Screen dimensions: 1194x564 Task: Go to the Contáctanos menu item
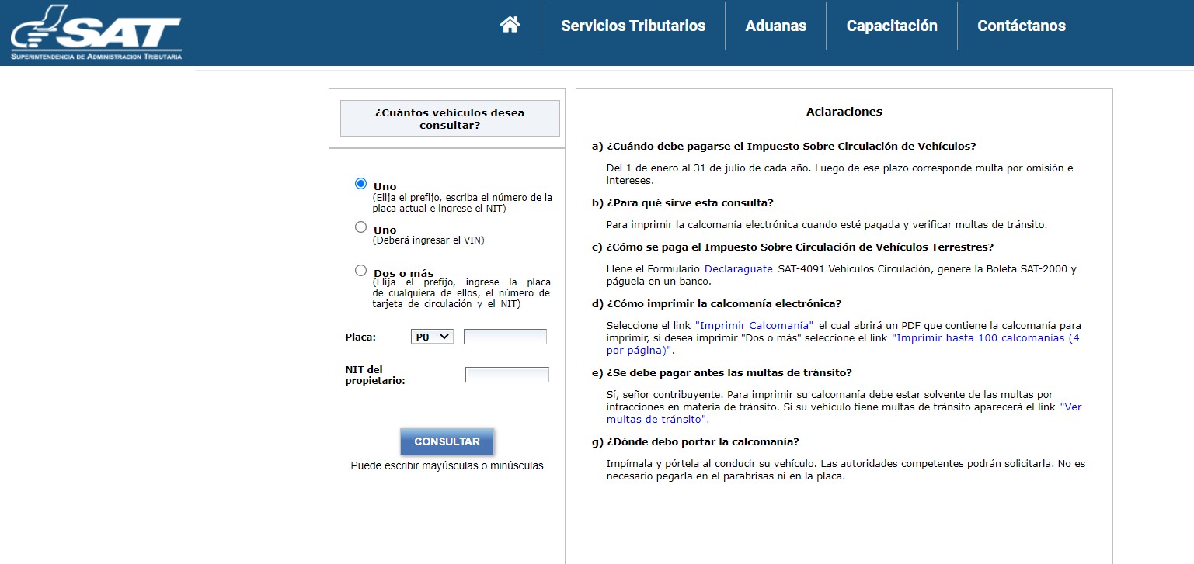click(x=1021, y=26)
